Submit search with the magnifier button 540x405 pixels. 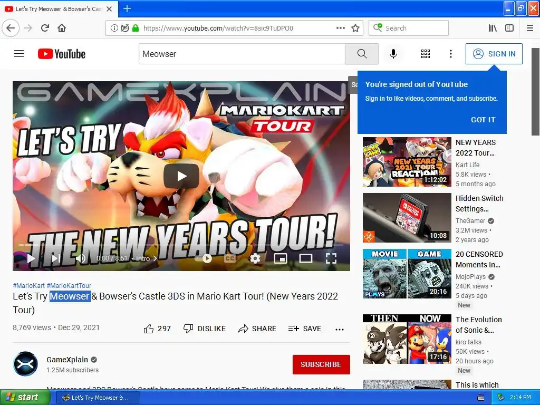click(x=362, y=54)
